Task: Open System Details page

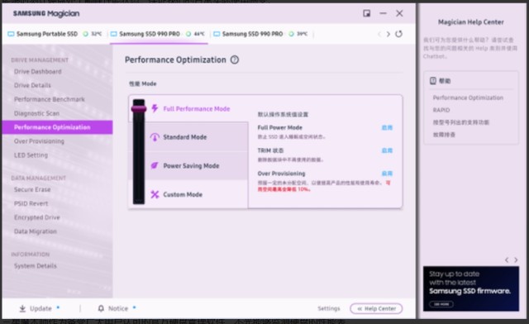Action: (35, 266)
